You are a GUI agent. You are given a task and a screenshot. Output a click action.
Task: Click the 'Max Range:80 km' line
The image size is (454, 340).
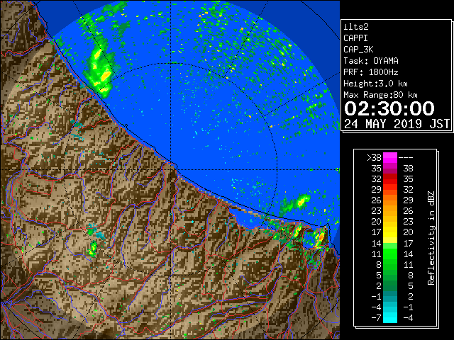click(380, 95)
